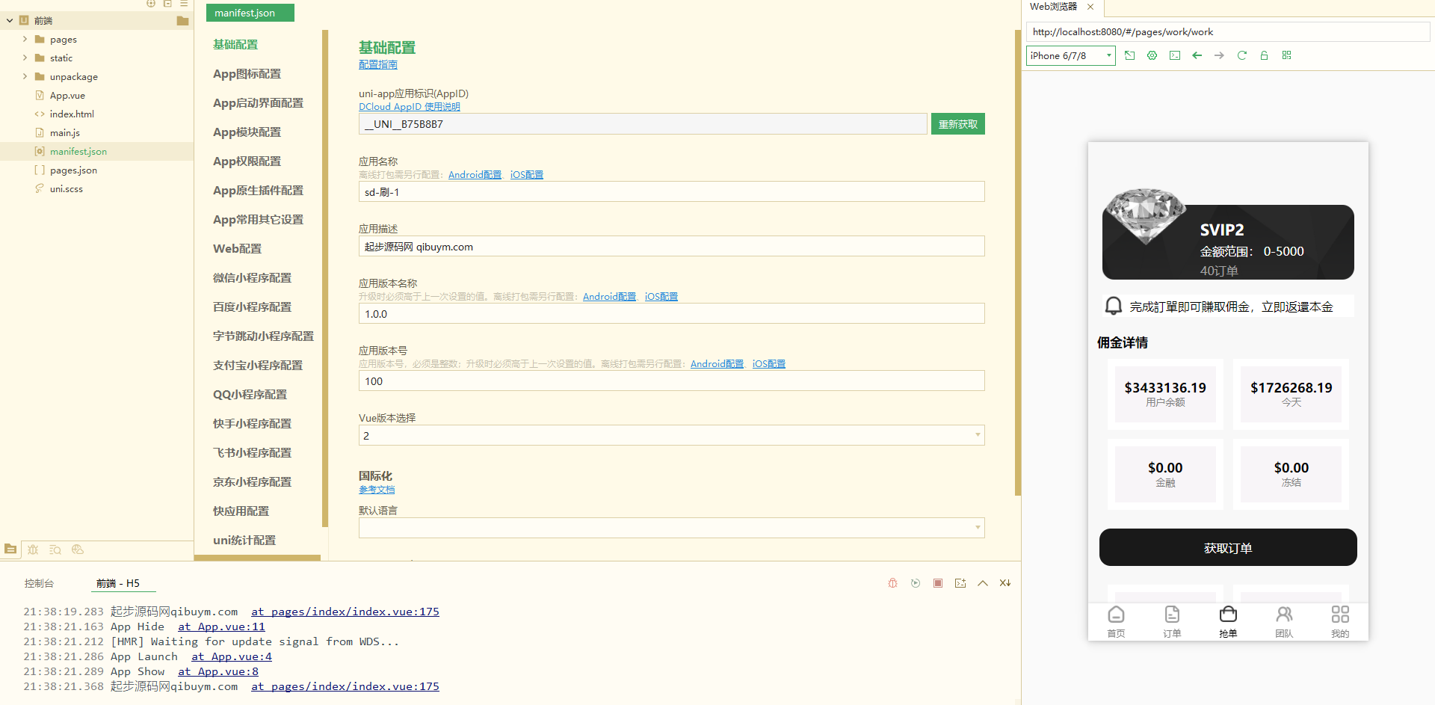1435x705 pixels.
Task: Refresh the built-in browser page
Action: [x=1241, y=55]
